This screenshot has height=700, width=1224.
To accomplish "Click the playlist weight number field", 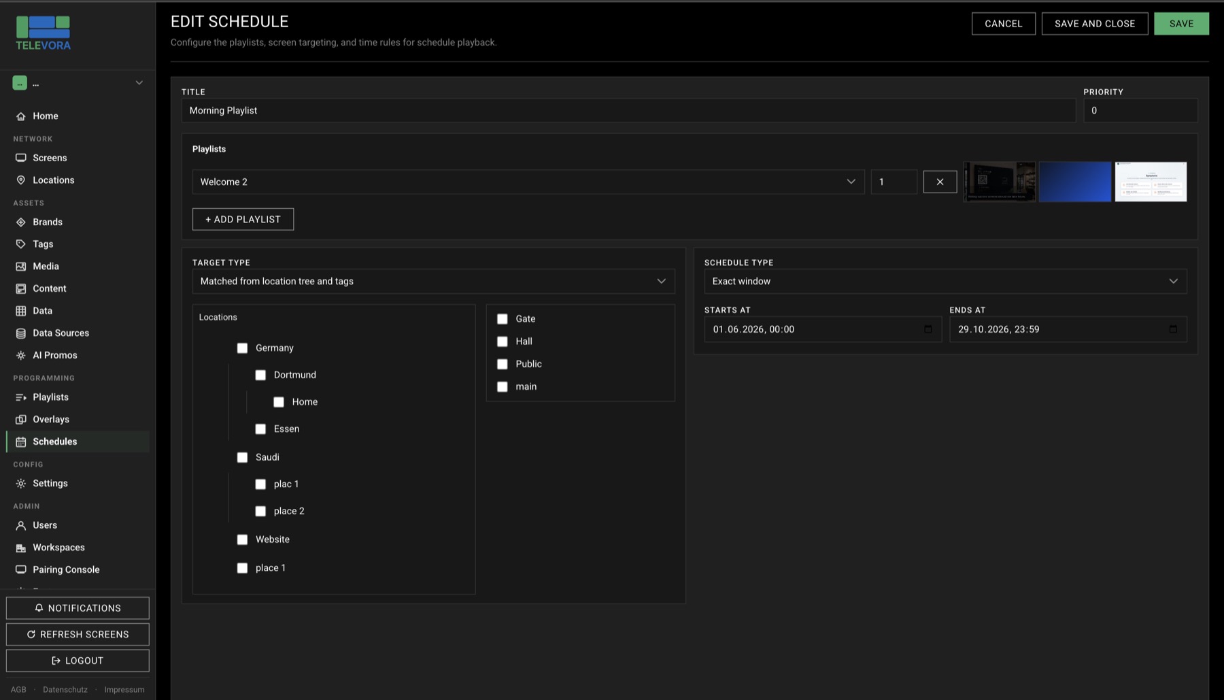I will click(x=894, y=182).
